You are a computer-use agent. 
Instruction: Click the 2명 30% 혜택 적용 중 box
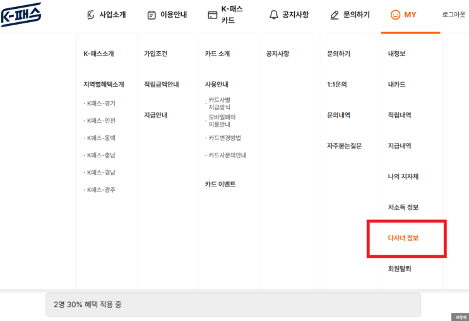coord(233,305)
